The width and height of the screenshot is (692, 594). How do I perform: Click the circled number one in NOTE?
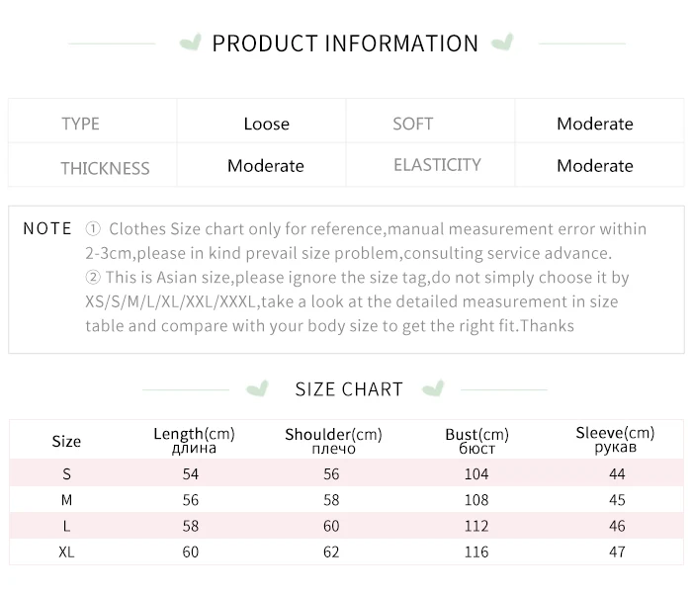point(93,228)
